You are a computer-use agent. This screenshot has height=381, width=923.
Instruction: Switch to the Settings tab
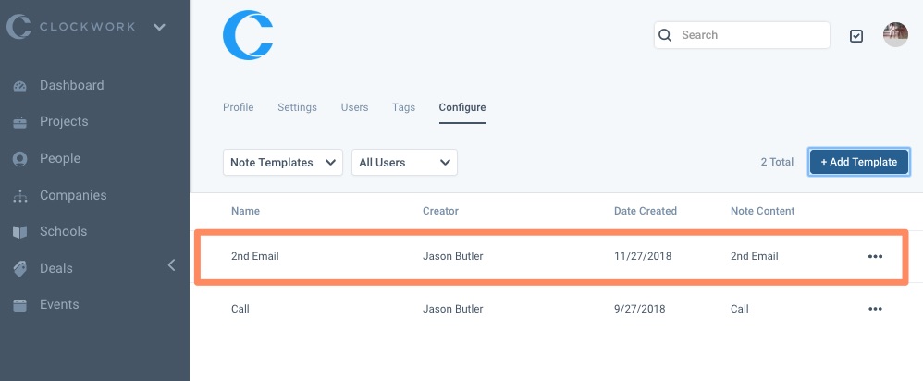pos(297,107)
